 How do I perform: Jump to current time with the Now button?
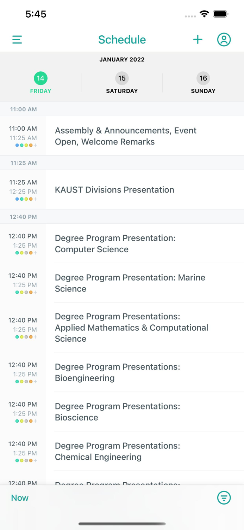[x=19, y=497]
